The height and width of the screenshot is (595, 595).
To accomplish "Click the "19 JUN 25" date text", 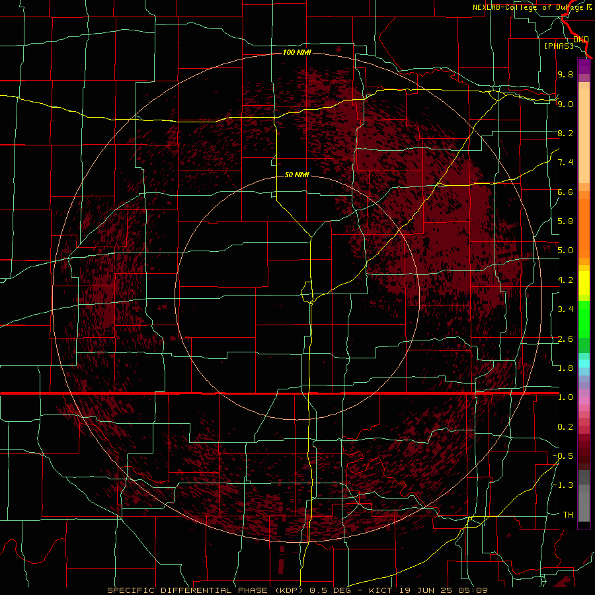I will click(x=424, y=590).
